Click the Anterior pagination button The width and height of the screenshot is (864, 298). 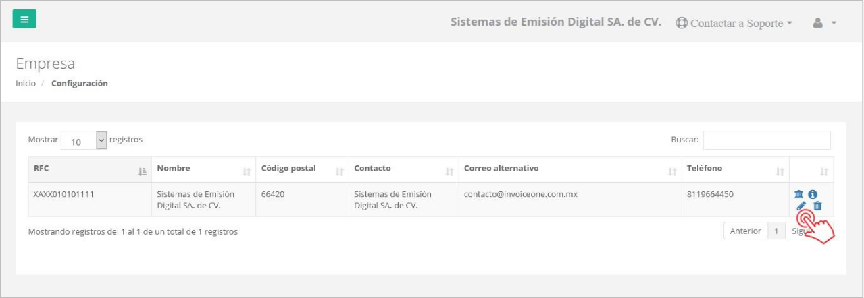tap(745, 231)
